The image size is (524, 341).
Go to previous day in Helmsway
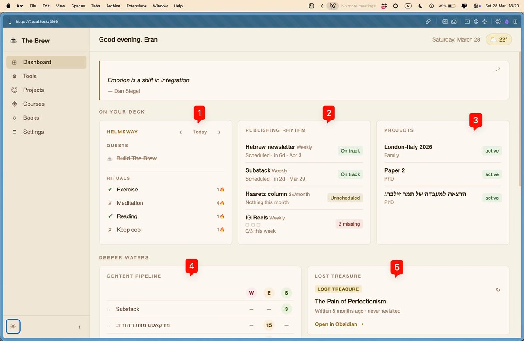coord(181,132)
